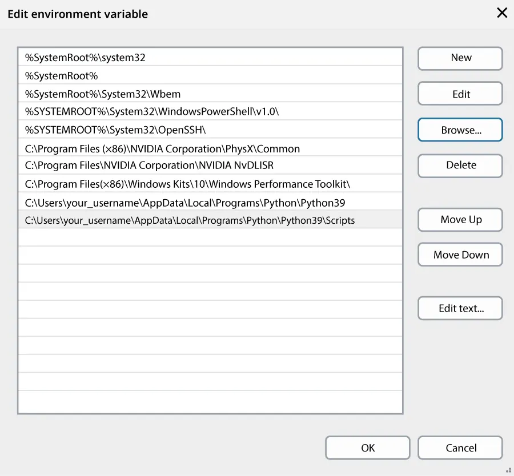This screenshot has height=476, width=514.
Task: Close the Edit environment variable dialog
Action: tap(501, 13)
